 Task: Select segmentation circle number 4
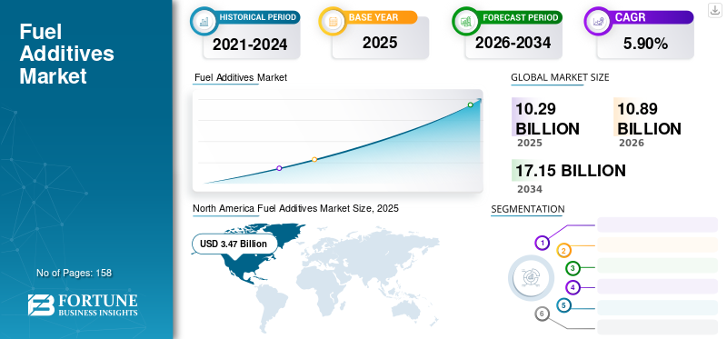click(573, 287)
